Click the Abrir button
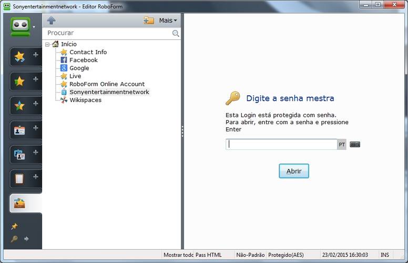408x263 pixels. pyautogui.click(x=294, y=171)
